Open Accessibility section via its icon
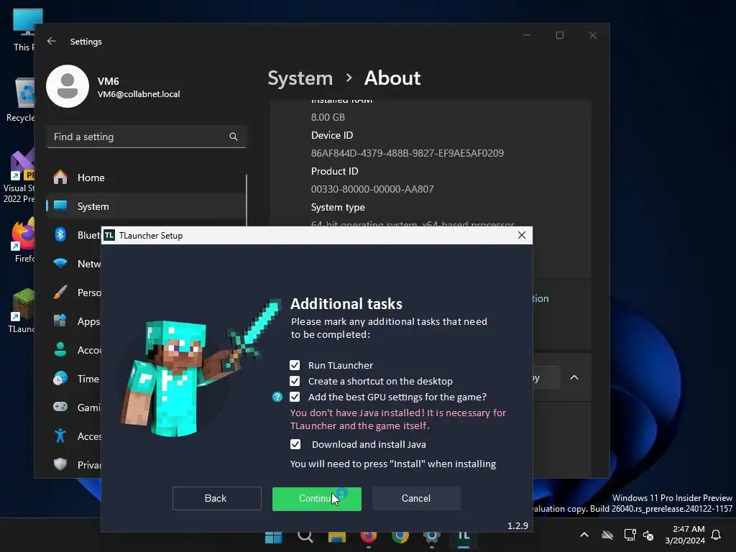Image resolution: width=736 pixels, height=552 pixels. point(60,436)
